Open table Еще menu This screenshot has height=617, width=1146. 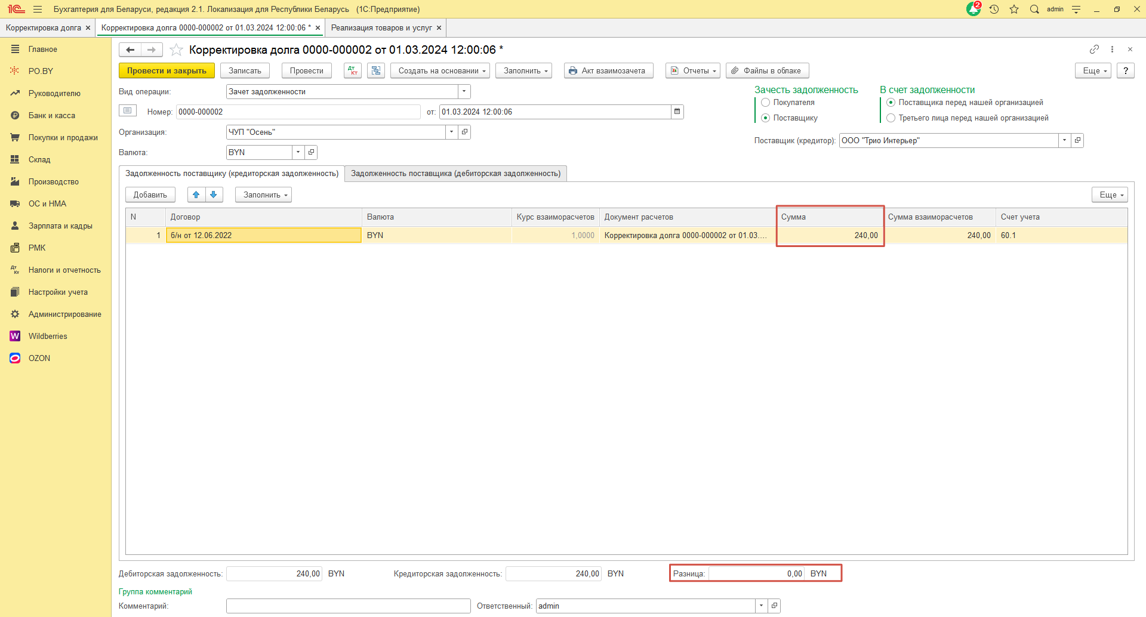1110,195
